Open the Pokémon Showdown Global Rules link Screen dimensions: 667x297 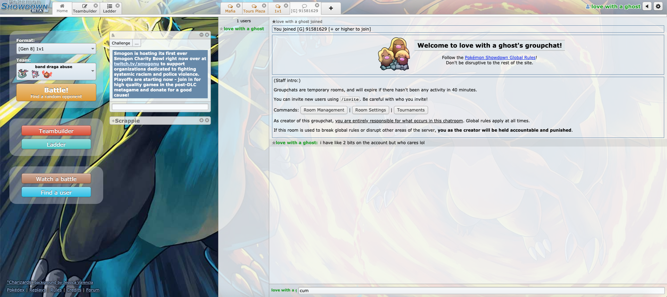pos(500,58)
